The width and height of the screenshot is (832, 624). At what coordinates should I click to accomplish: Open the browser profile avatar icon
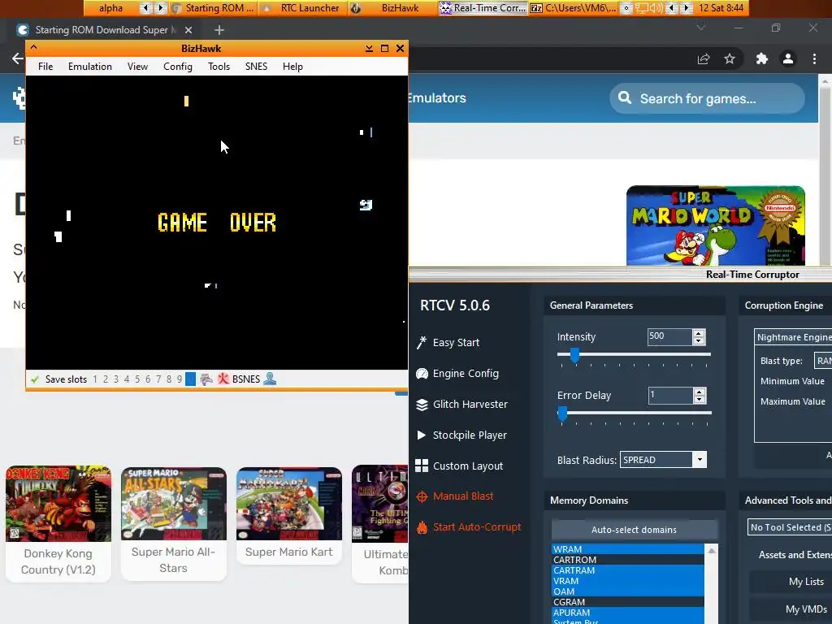[788, 58]
